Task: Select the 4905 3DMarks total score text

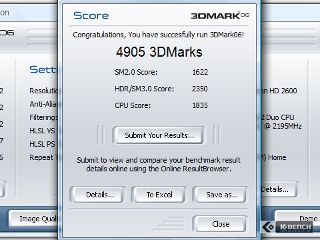Action: (x=159, y=52)
